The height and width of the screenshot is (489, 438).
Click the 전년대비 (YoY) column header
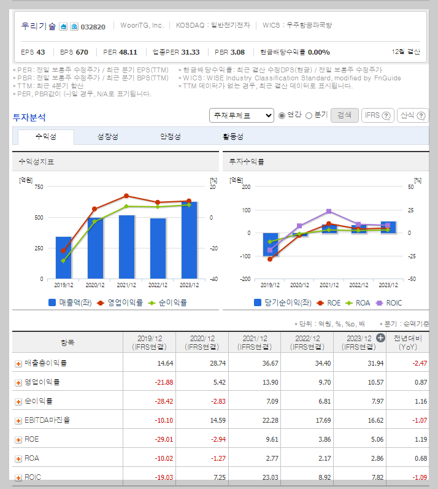[x=407, y=342]
